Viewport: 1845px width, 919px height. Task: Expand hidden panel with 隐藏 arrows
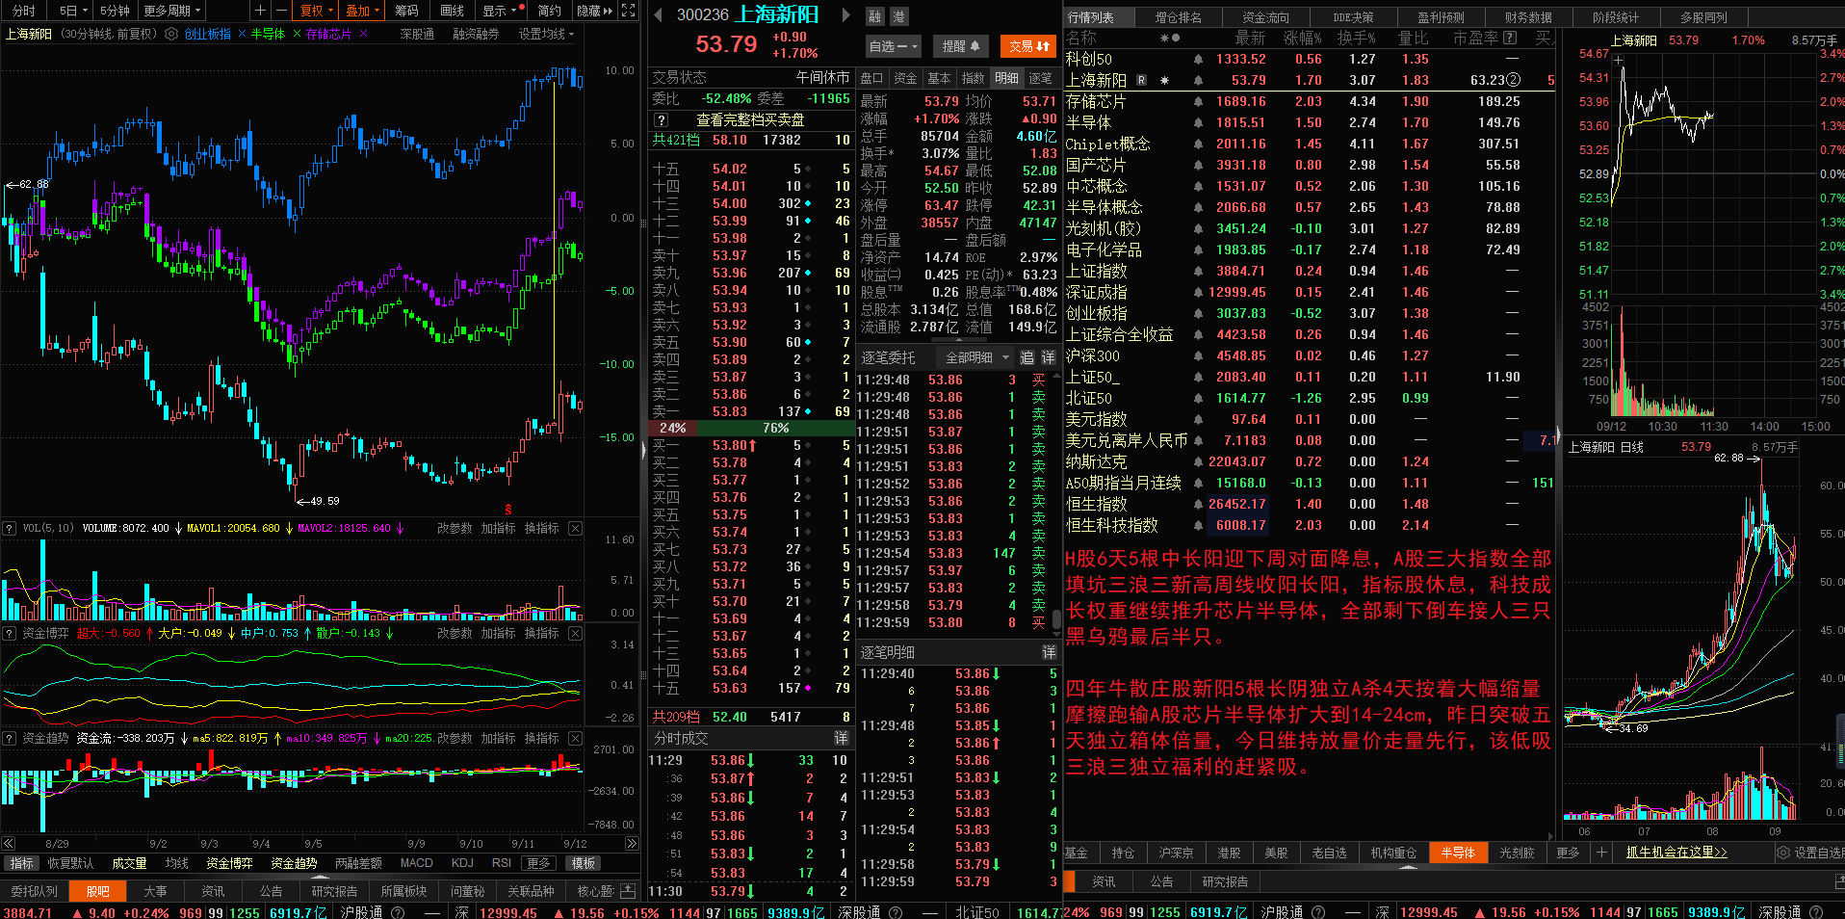click(594, 11)
